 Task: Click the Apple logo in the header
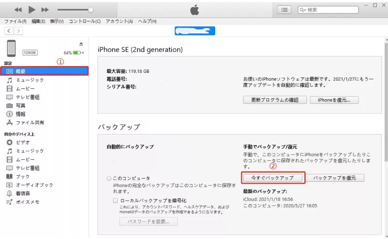point(195,10)
